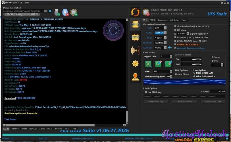231x142 pixels.
Task: Switch to the HEX bottom tab
Action: tap(67, 129)
